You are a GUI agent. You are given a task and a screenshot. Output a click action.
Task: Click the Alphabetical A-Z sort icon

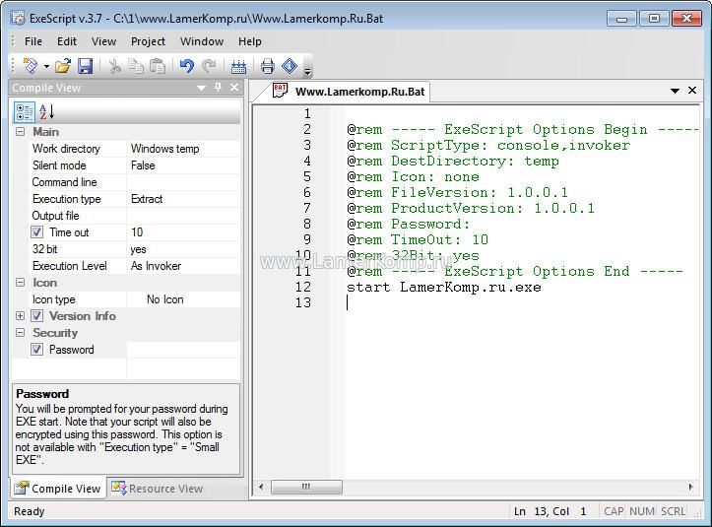coord(46,111)
